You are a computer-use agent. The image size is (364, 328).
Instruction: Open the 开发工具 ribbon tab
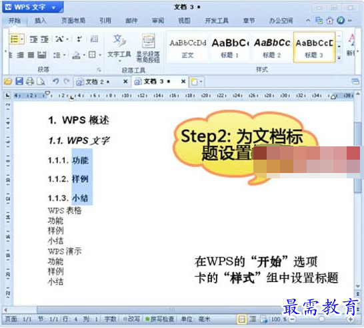(217, 21)
